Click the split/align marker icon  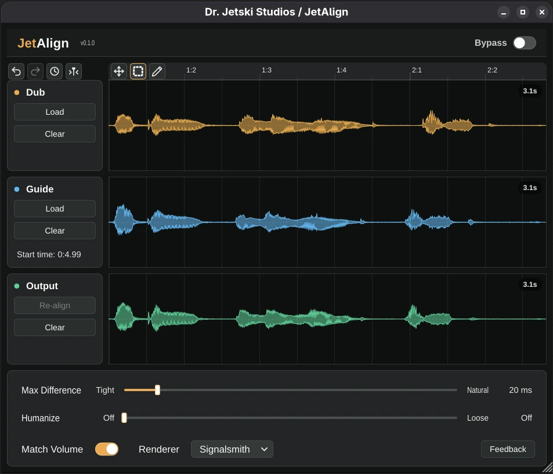[73, 71]
